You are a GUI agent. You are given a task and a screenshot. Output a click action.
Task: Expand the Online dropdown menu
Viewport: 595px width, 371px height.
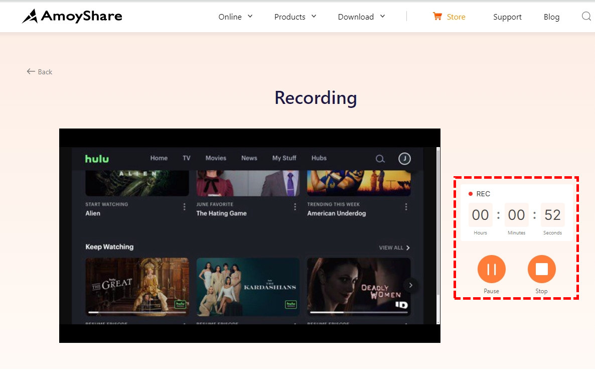click(235, 17)
